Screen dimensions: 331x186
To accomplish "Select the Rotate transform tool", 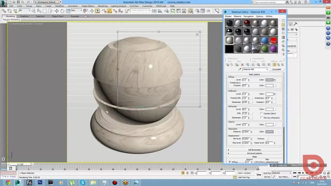I will tap(62, 11).
